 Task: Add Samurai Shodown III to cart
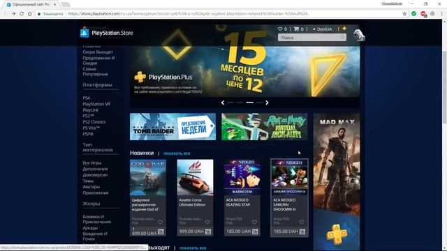[302, 231]
